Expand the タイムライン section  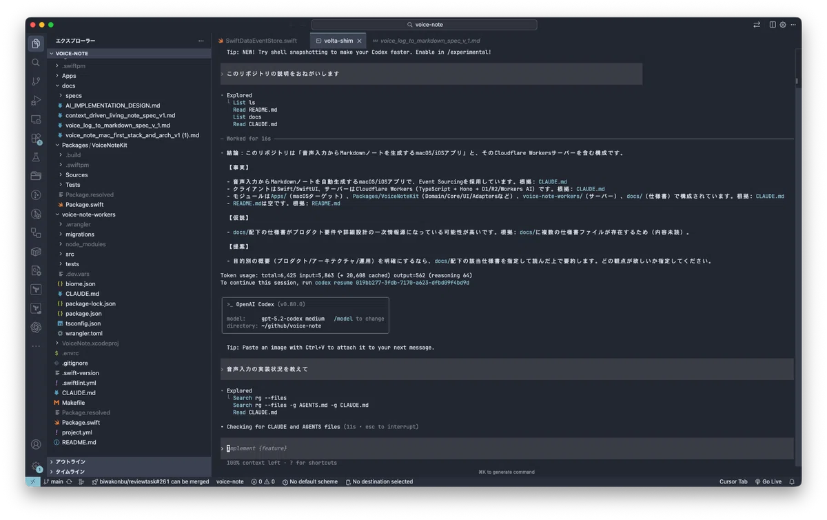click(x=130, y=472)
